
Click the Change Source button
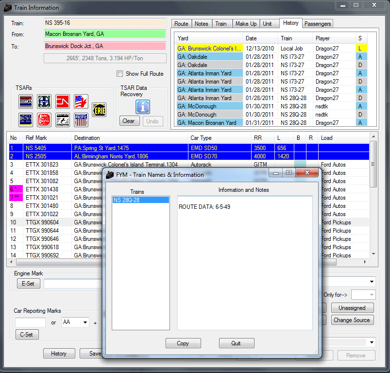click(352, 320)
